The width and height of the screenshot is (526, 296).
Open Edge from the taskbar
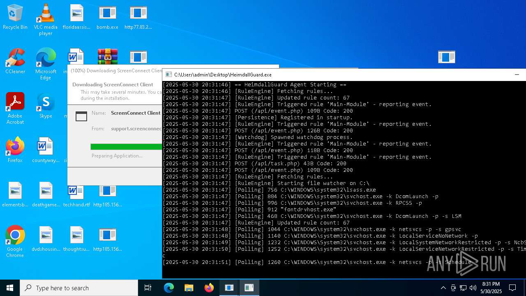pyautogui.click(x=169, y=288)
